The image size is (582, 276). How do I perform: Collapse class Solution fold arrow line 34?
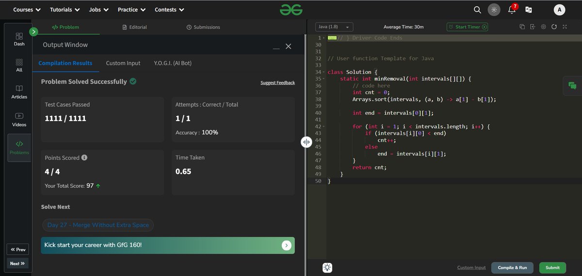pos(324,72)
